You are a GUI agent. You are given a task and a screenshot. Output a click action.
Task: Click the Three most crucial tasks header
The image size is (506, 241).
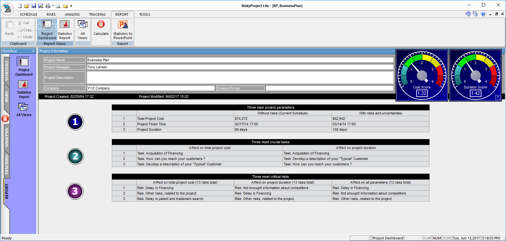pyautogui.click(x=271, y=142)
